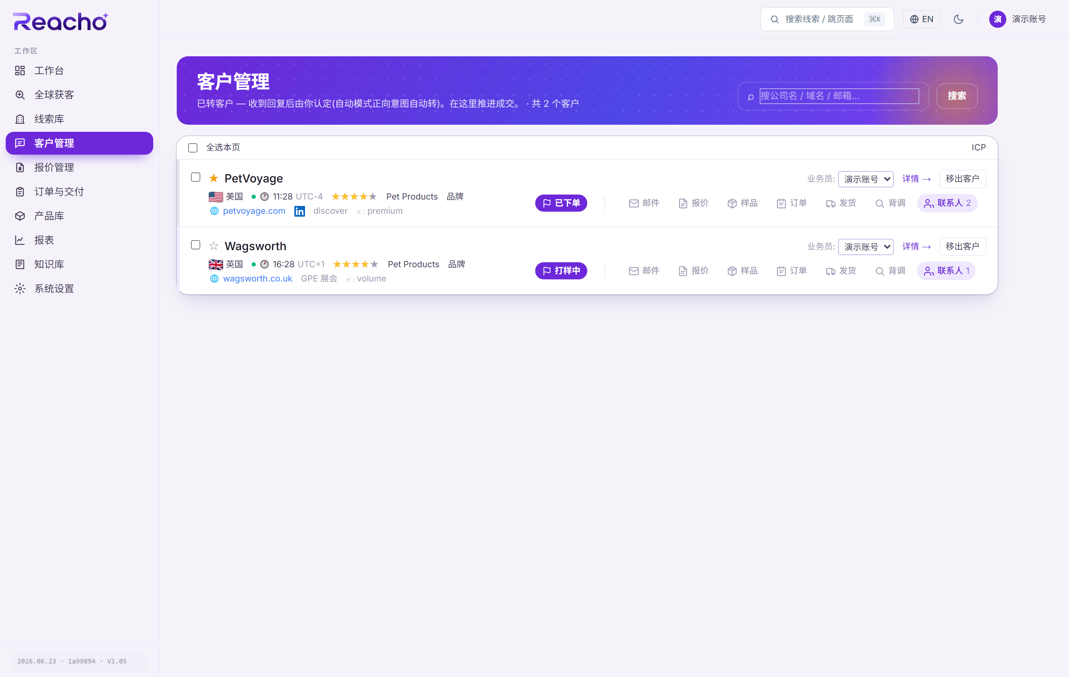
Task: Open 详情 link for PetVoyage
Action: point(916,179)
